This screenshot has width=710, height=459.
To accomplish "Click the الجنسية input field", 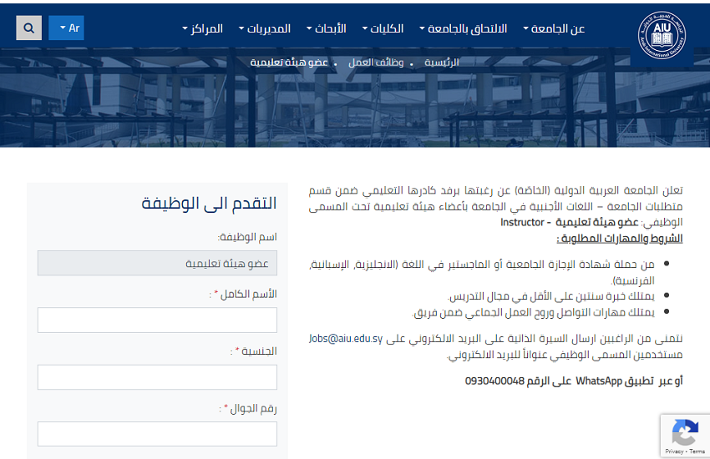I will (x=157, y=377).
